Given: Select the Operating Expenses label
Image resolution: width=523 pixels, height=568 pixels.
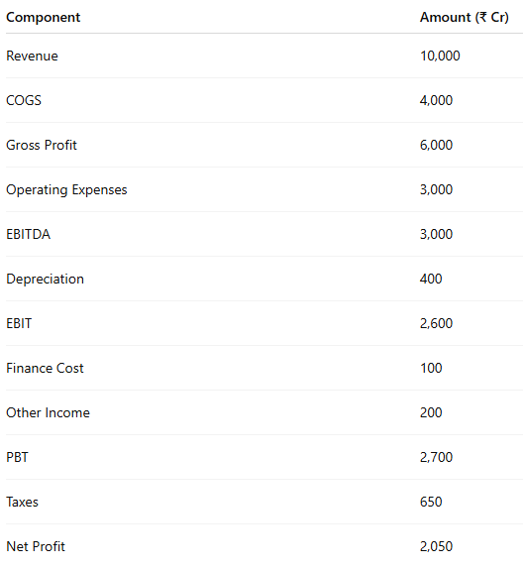Looking at the screenshot, I should 66,189.
